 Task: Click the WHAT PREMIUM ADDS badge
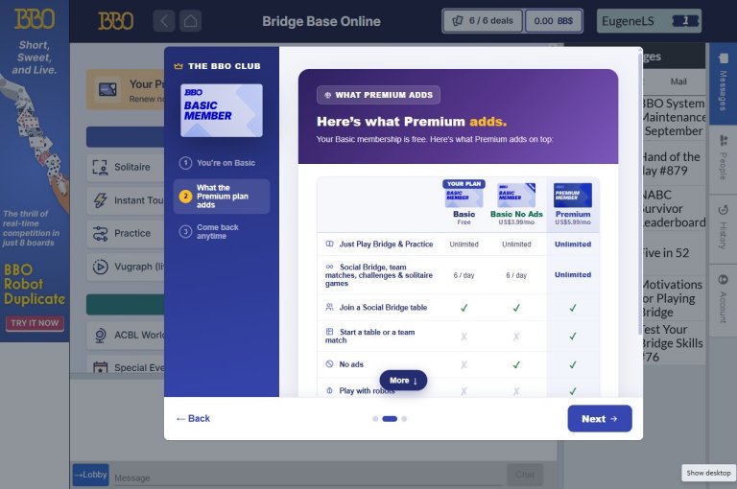(378, 95)
